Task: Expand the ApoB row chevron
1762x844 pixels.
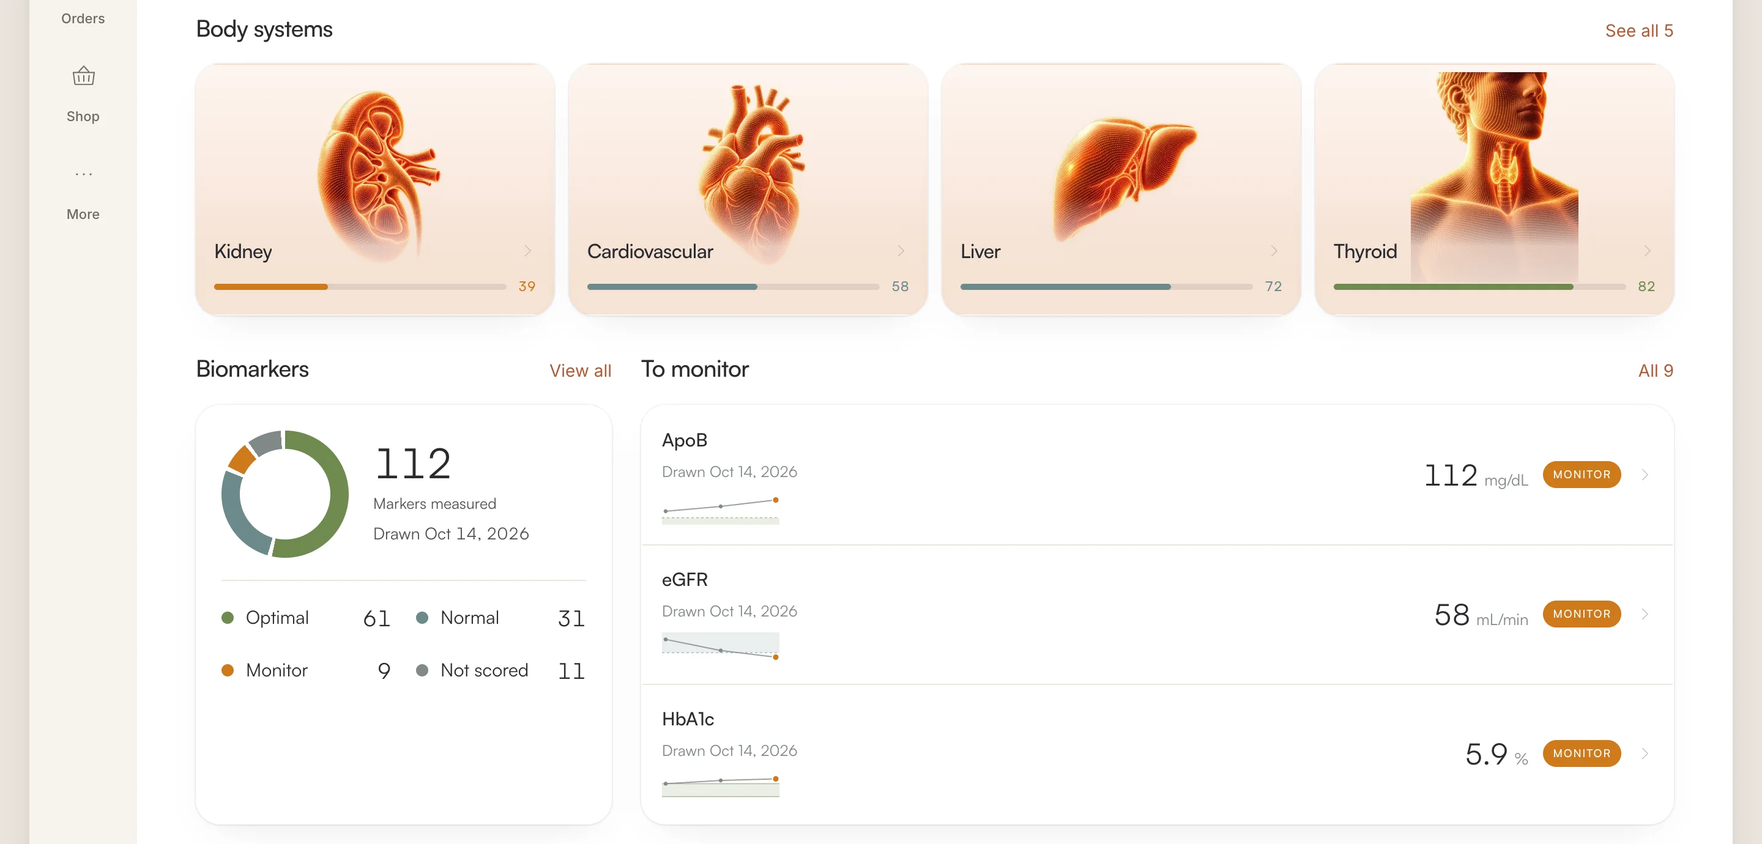Action: pyautogui.click(x=1645, y=475)
